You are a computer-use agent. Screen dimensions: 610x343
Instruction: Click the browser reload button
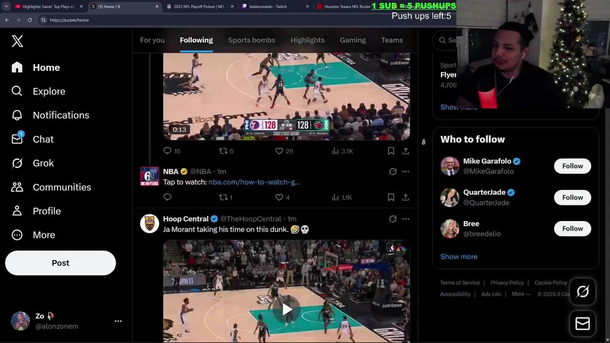(x=30, y=20)
